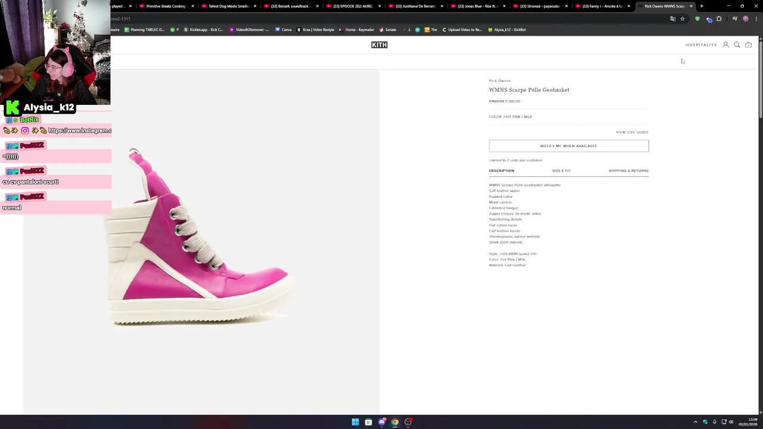This screenshot has height=429, width=763.
Task: Switch to Justitiarul De Berceni tab
Action: (415, 6)
